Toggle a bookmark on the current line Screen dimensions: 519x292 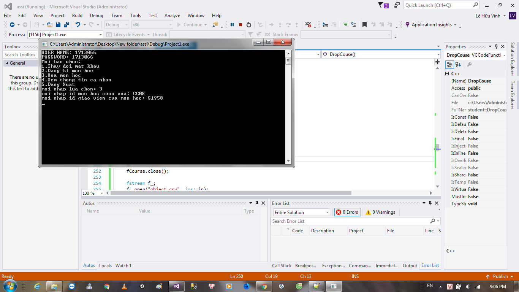click(364, 25)
